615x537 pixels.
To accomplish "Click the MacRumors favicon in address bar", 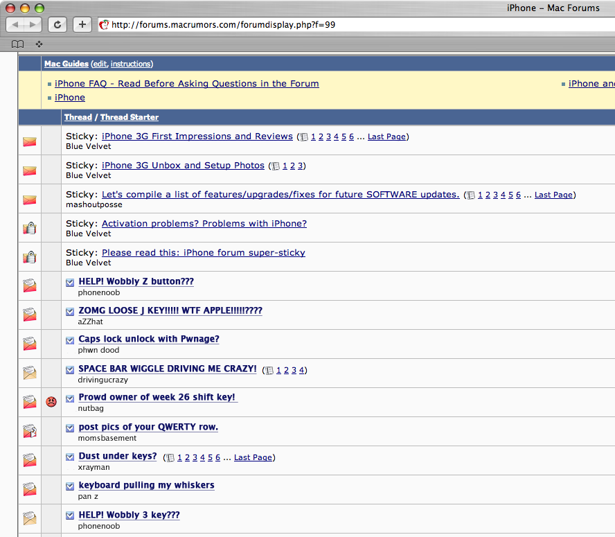I will tap(104, 25).
